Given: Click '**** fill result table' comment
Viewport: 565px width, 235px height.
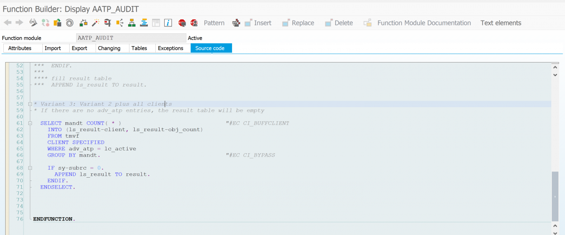Looking at the screenshot, I should point(73,78).
